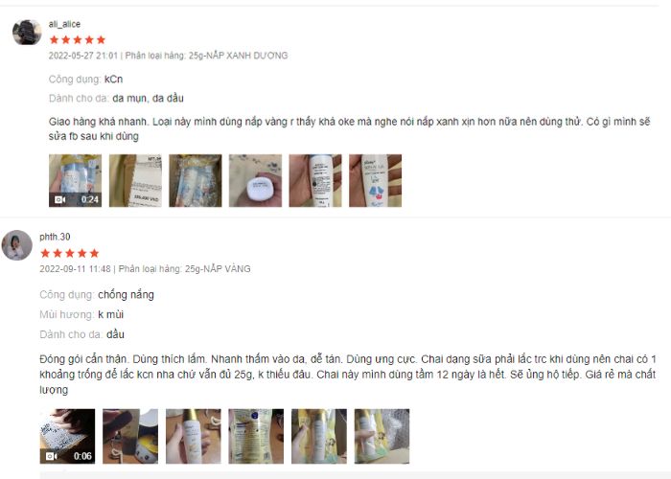The image size is (671, 479).
Task: Click phth.30's five-star rating
Action: point(70,253)
